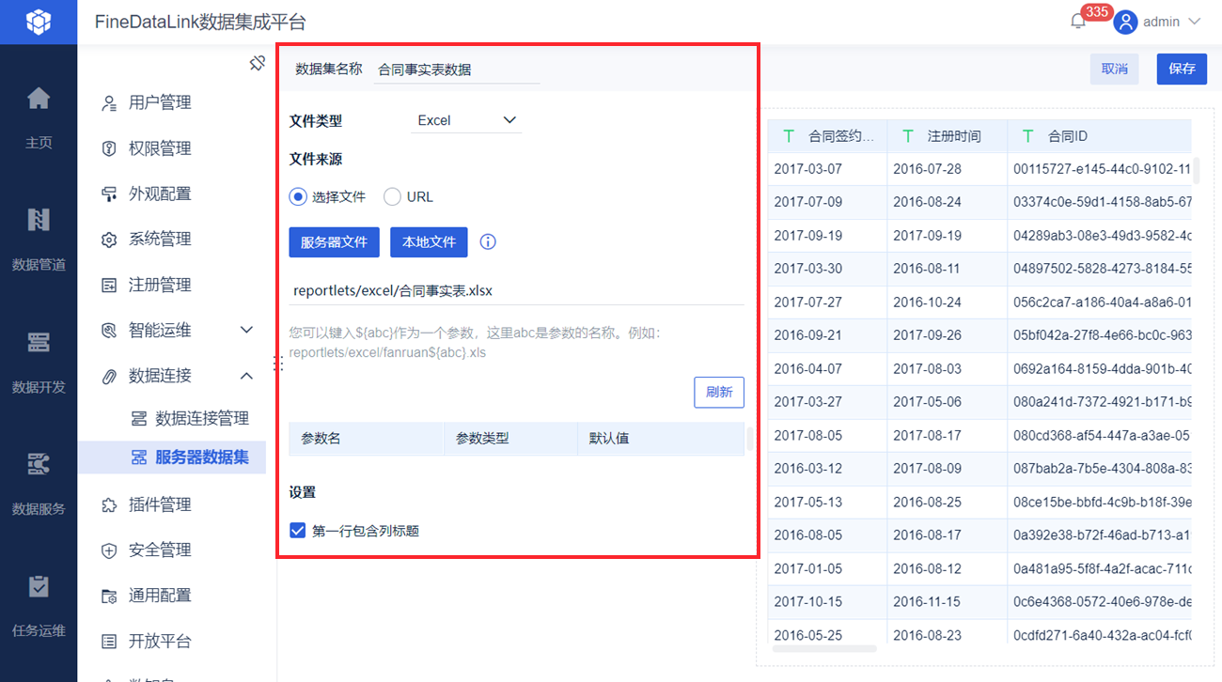Expand the 智能运维 submenu chevron
The height and width of the screenshot is (682, 1222).
[x=247, y=330]
